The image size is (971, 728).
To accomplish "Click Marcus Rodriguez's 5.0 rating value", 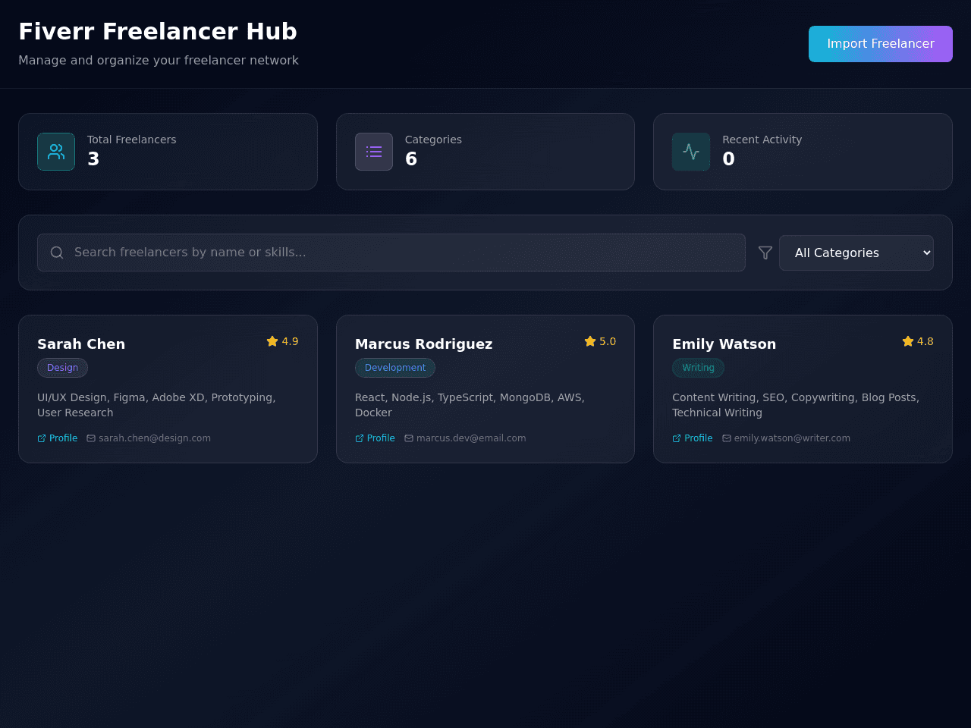I will click(x=608, y=341).
